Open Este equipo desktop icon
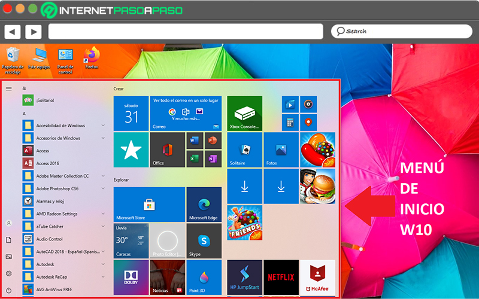The width and height of the screenshot is (479, 299). coord(39,58)
